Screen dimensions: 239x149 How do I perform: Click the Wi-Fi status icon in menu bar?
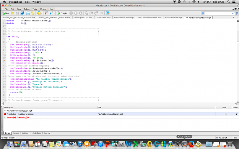[x=194, y=2]
